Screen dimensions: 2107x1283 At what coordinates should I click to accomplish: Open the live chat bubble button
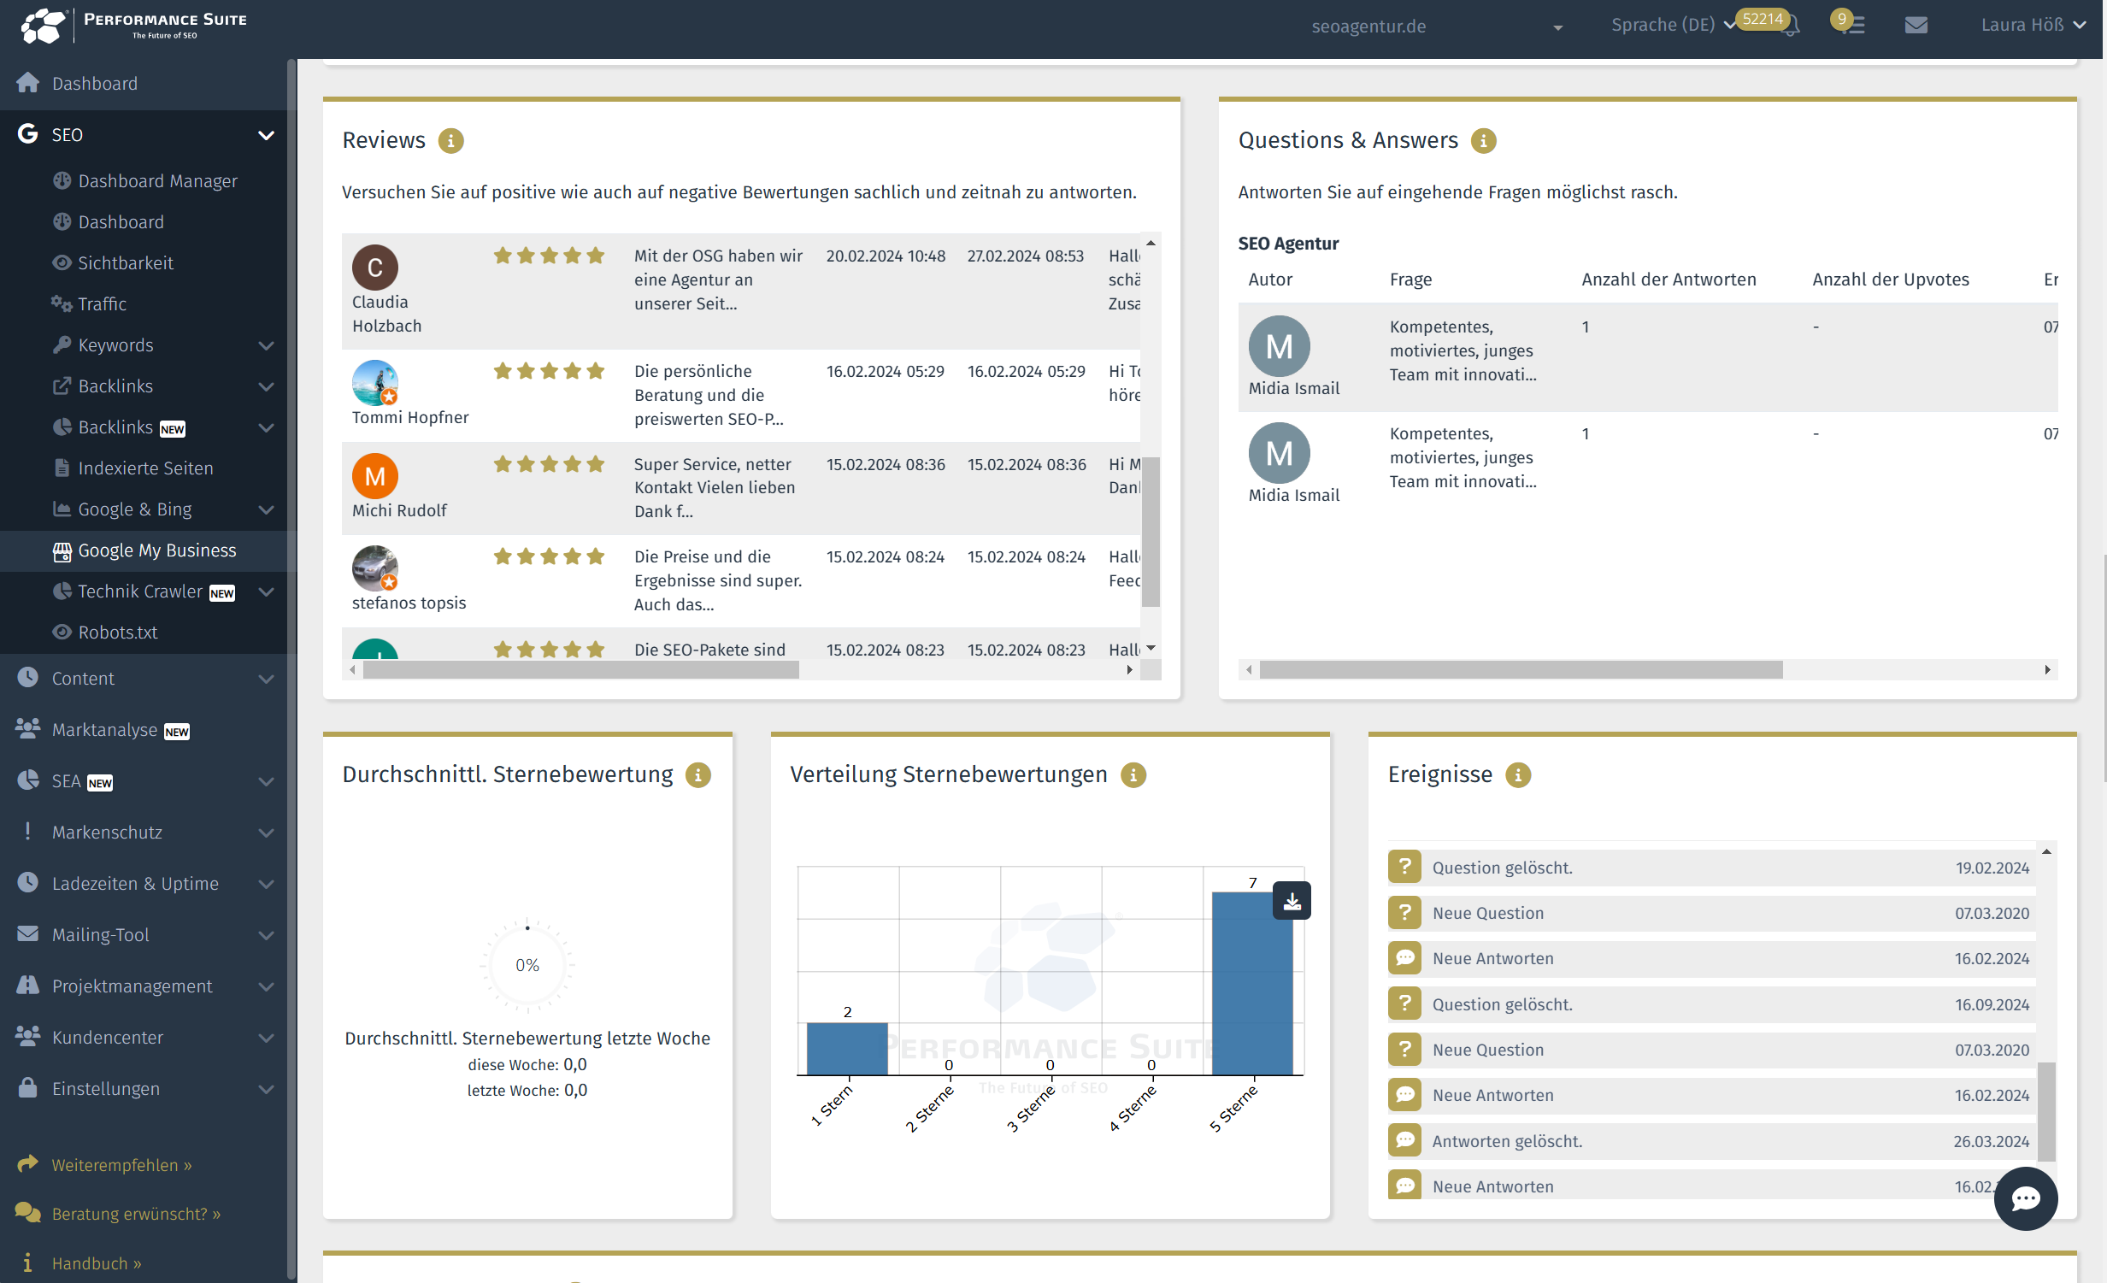pyautogui.click(x=2025, y=1198)
